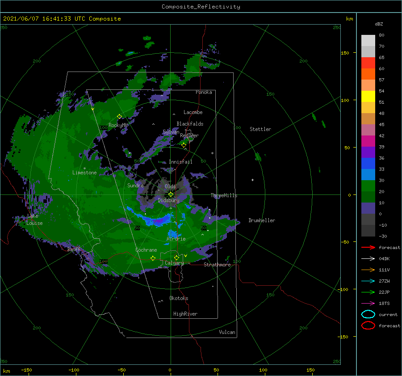Click the Lake Louise label
402x376 pixels.
tap(34, 220)
